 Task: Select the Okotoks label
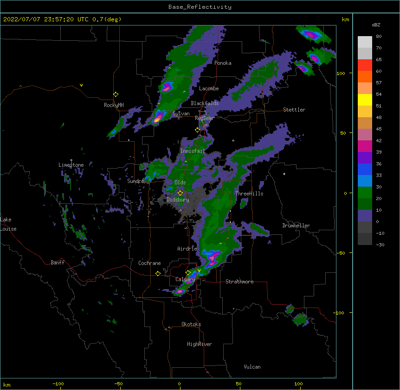pos(191,324)
